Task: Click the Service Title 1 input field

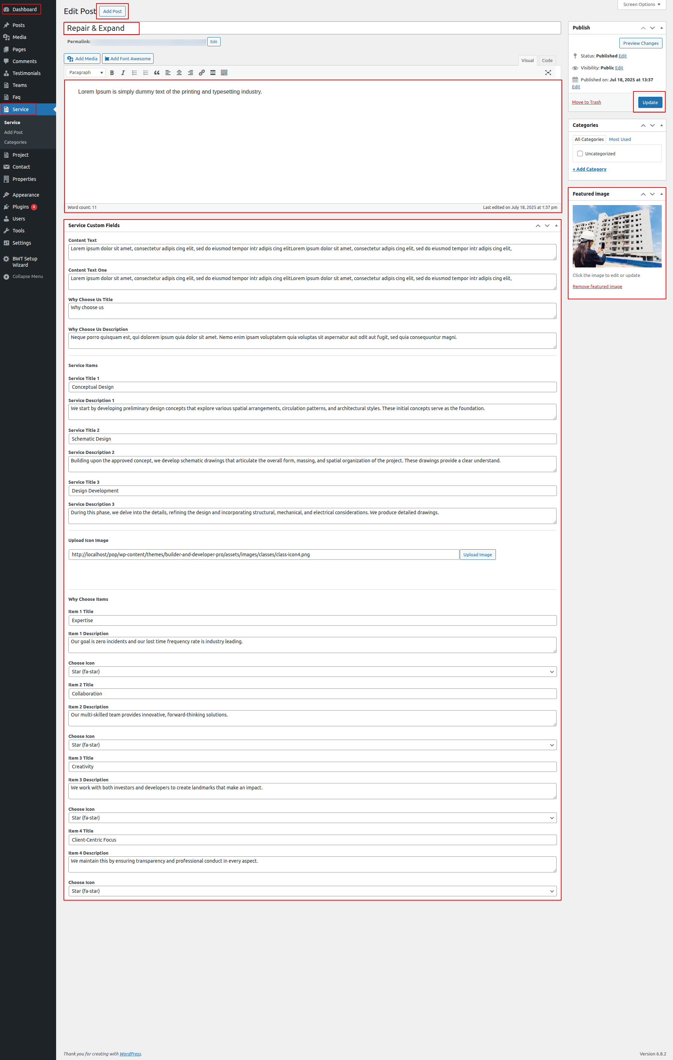Action: click(312, 387)
